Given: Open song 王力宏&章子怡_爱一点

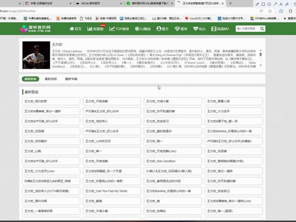Looking at the screenshot, I should point(234,121).
